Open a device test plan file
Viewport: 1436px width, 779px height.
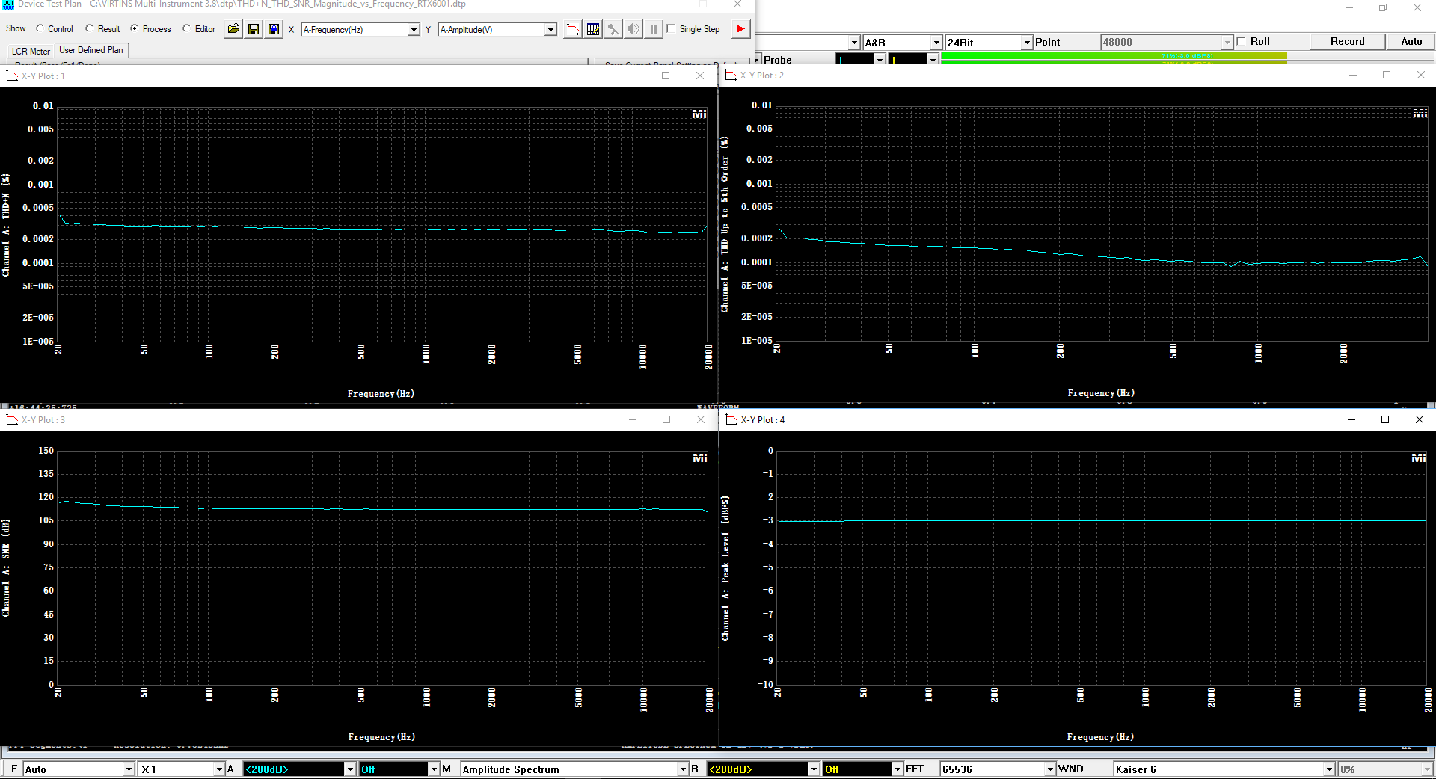tap(233, 29)
